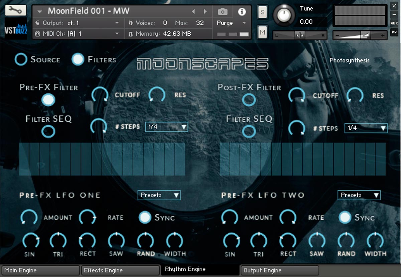This screenshot has height=277, width=401.
Task: Open the Purge menu
Action: [x=231, y=23]
